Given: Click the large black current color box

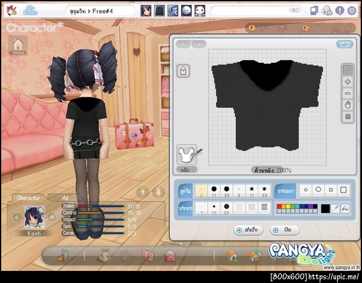Looking at the screenshot, I should (325, 209).
